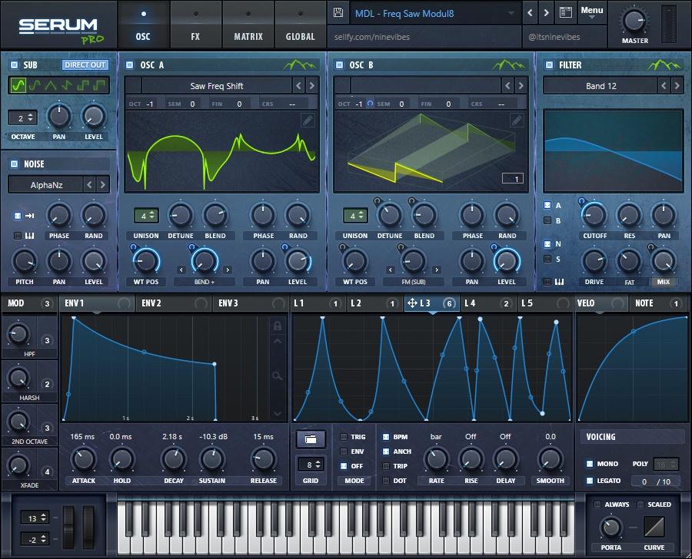Open the LFO shape folder icon
The image size is (692, 559).
click(311, 439)
